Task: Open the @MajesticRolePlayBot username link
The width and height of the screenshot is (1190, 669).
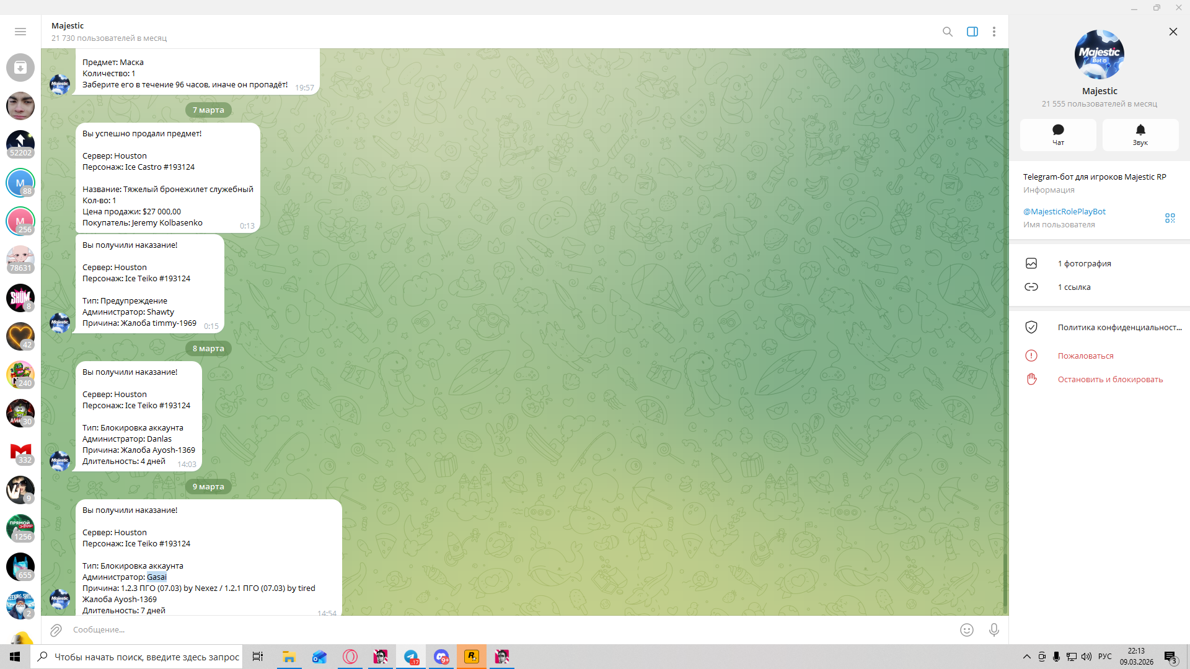Action: 1064,211
